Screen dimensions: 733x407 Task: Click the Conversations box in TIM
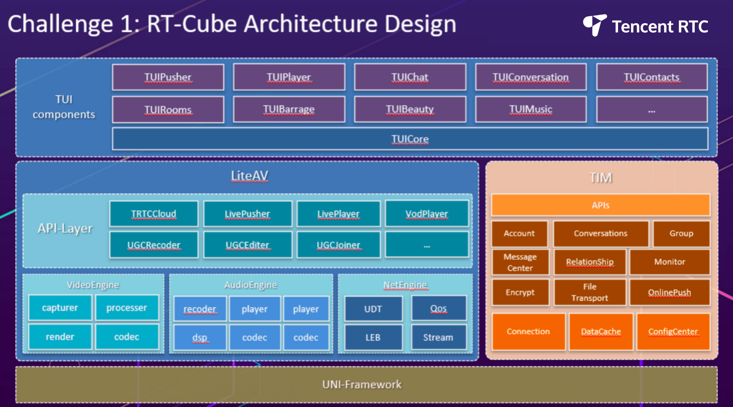(x=601, y=233)
